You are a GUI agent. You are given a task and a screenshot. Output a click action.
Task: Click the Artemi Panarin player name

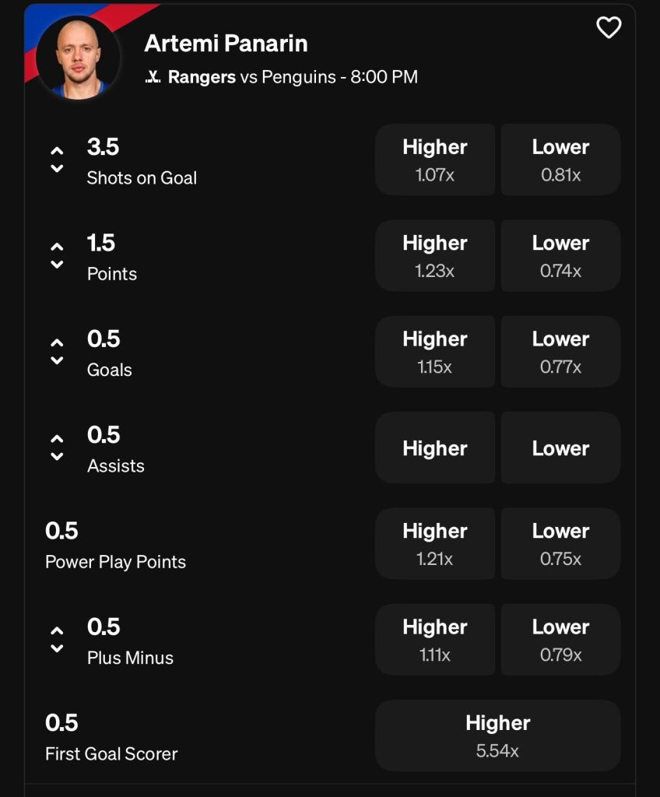click(226, 44)
